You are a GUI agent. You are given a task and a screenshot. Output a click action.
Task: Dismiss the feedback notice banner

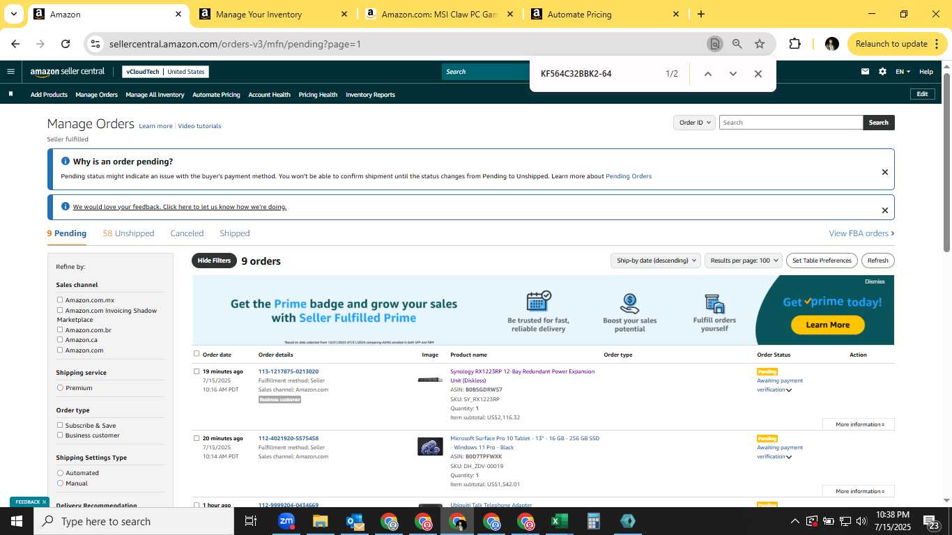point(884,210)
